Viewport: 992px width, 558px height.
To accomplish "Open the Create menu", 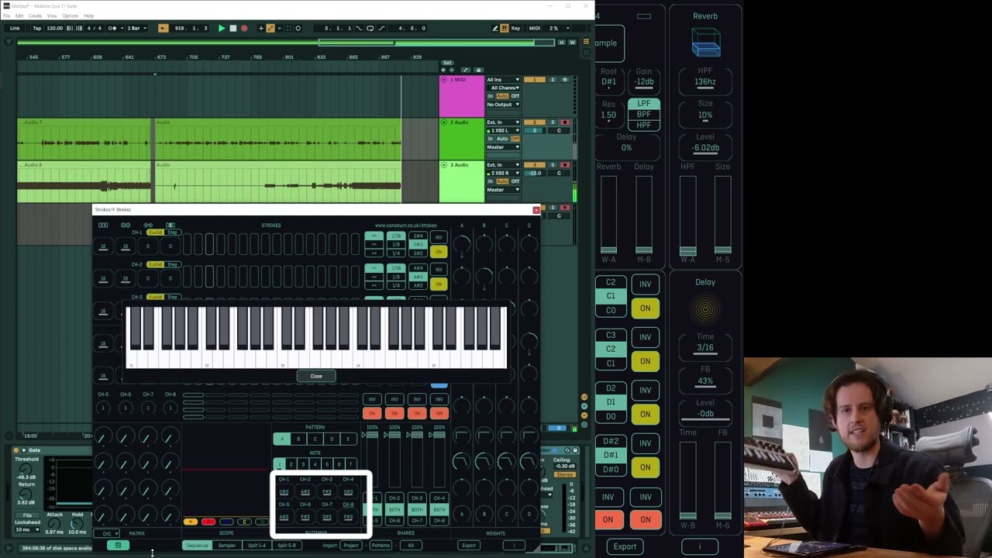I will point(35,15).
